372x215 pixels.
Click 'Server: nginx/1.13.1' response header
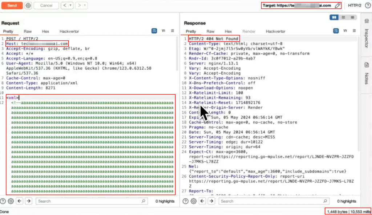[x=213, y=63]
